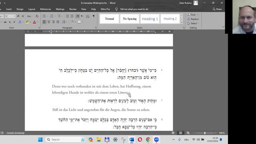
Task: Align text right
Action: point(53,22)
